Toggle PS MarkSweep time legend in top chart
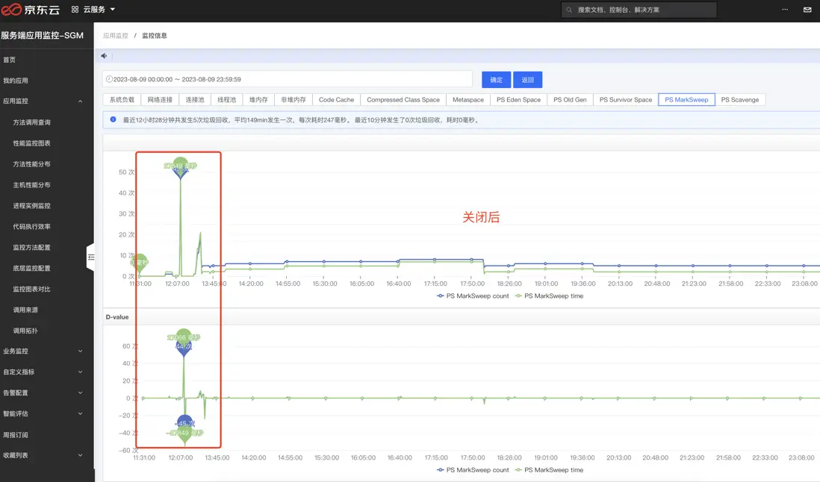 tap(553, 296)
